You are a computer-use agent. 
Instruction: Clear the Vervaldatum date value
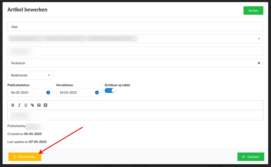(x=97, y=93)
